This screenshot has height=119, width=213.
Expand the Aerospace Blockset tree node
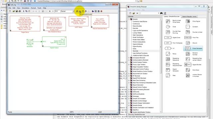click(x=129, y=58)
